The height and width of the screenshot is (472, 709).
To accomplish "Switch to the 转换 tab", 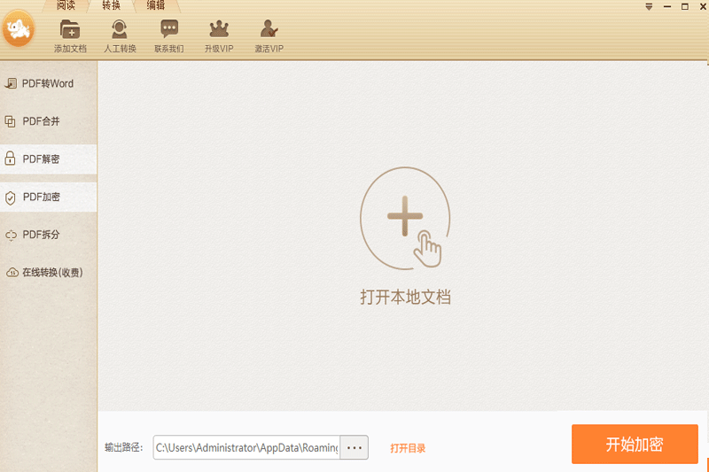I will pyautogui.click(x=111, y=5).
